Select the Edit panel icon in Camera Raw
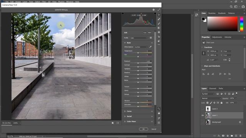Viewport: 246px width, 138px height. click(x=159, y=15)
